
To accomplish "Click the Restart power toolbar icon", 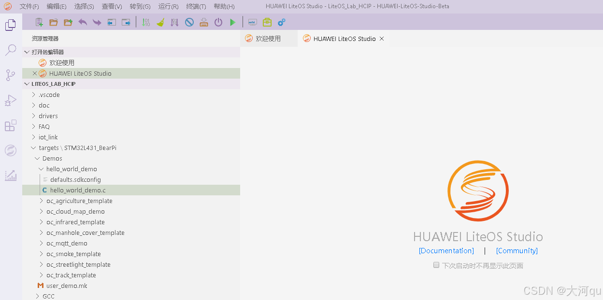I will [218, 22].
